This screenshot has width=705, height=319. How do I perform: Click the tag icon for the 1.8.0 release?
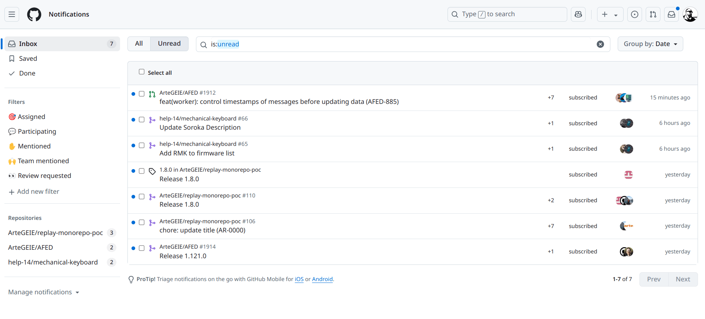pyautogui.click(x=152, y=171)
